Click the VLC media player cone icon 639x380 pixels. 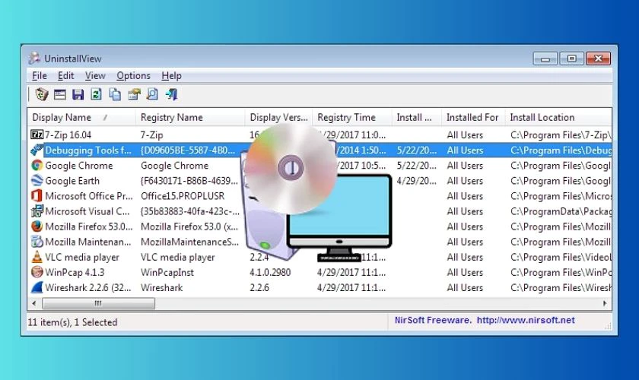click(37, 257)
